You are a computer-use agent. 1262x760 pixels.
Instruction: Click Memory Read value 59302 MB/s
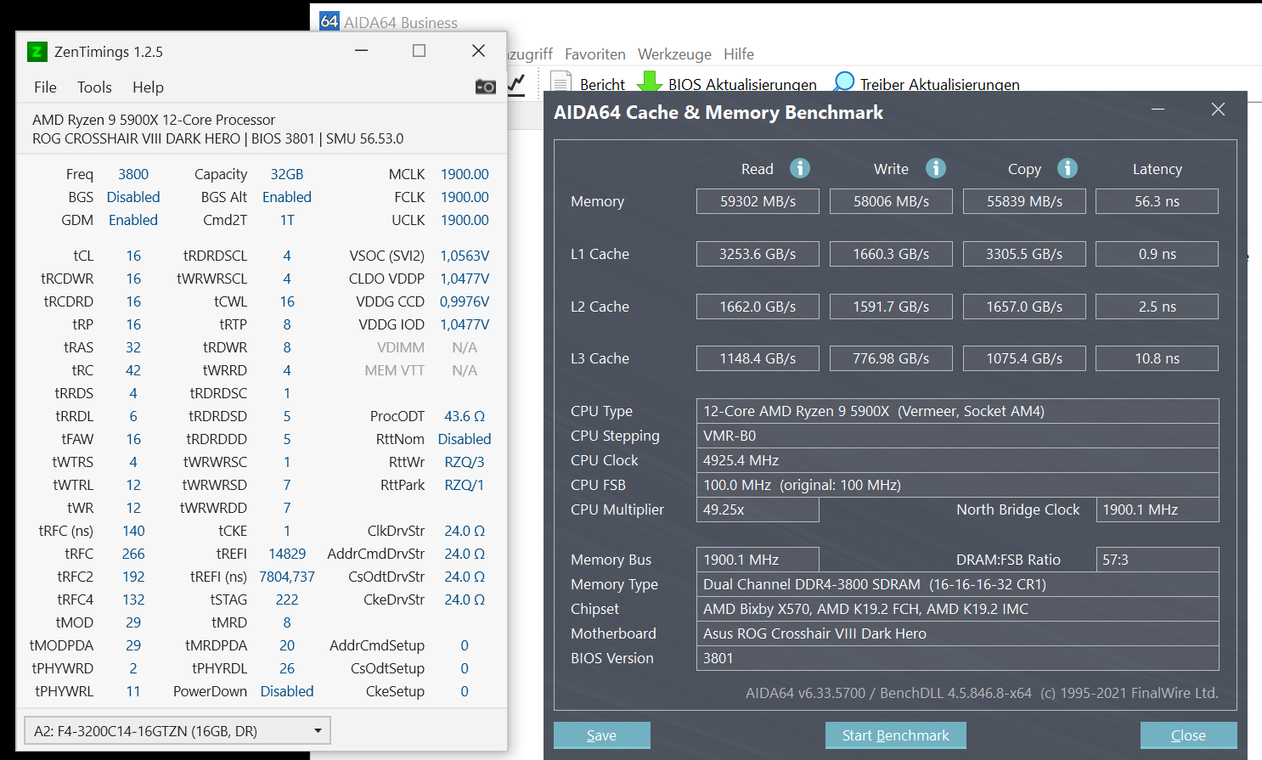758,201
